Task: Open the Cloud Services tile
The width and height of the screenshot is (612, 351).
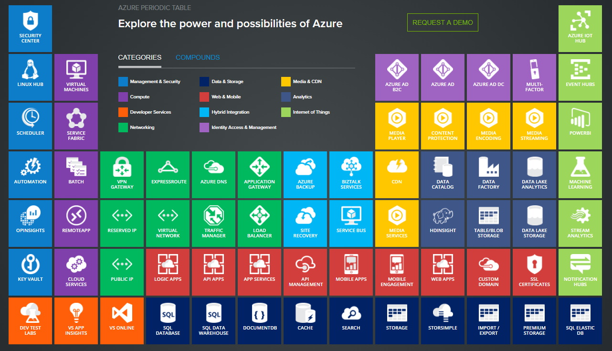Action: point(76,272)
